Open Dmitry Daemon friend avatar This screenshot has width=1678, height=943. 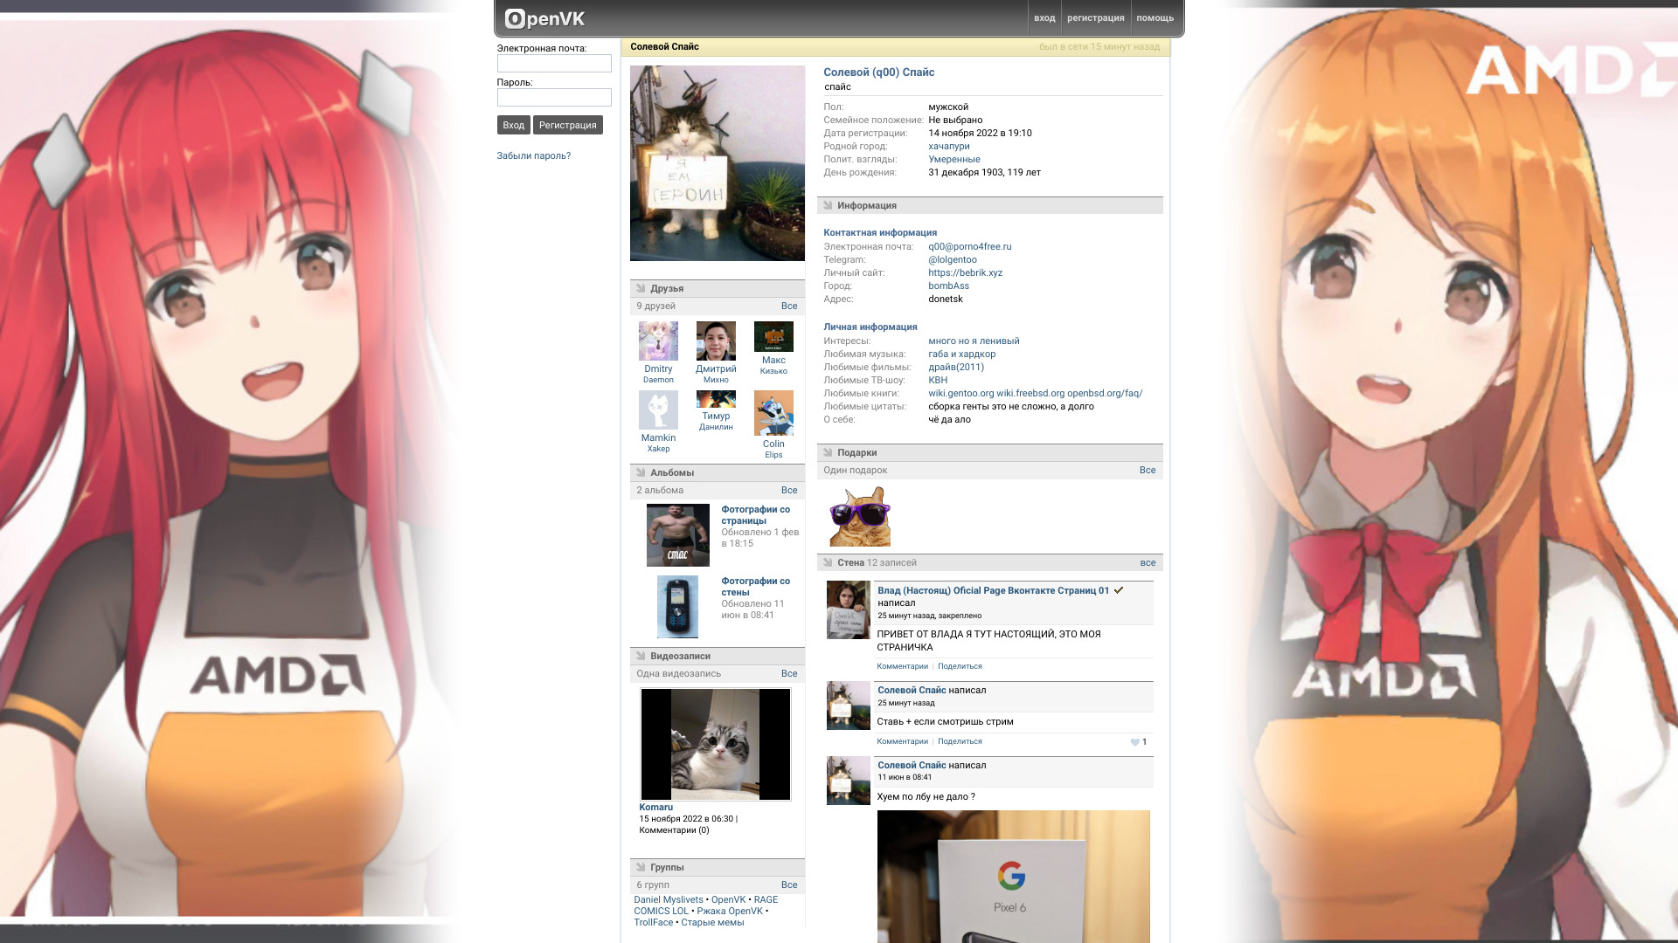[x=658, y=341]
